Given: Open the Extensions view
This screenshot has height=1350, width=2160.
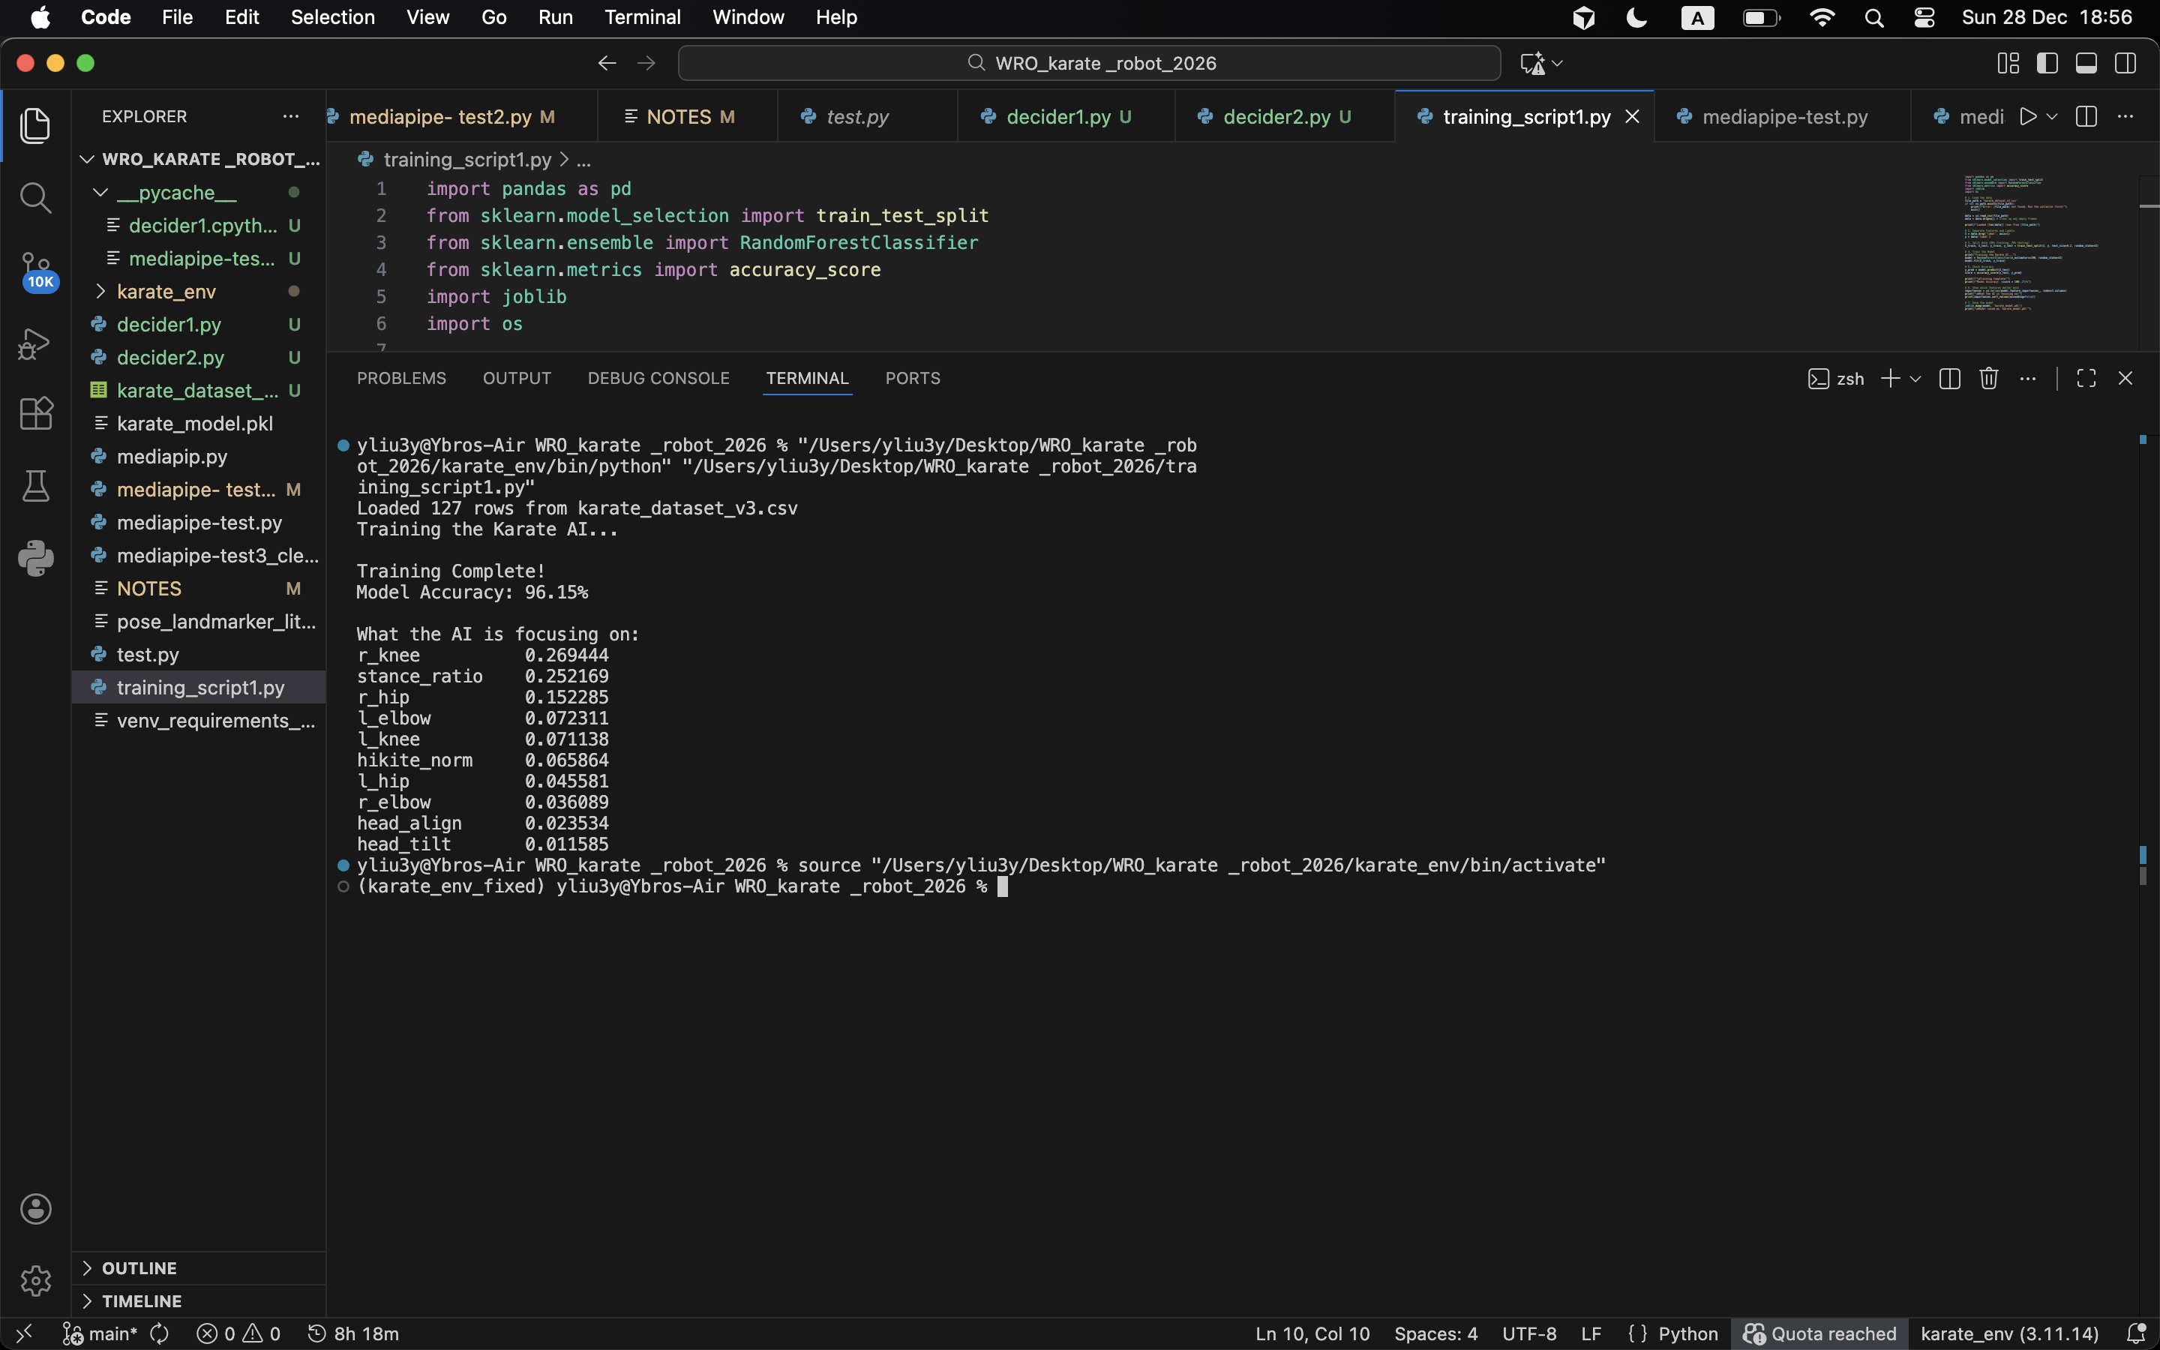Looking at the screenshot, I should click(36, 413).
